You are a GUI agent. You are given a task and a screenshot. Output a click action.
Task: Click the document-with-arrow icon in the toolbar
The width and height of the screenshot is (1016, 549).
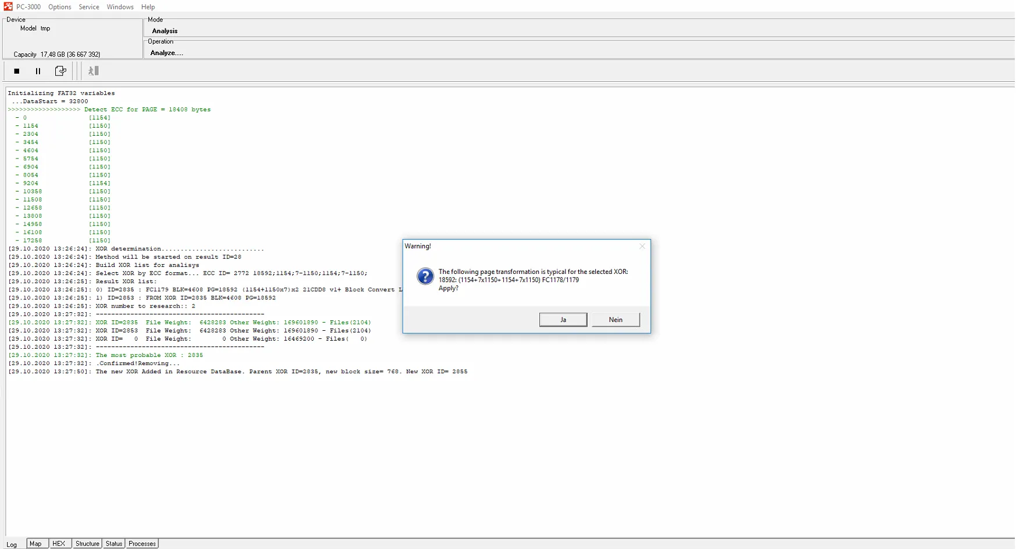pos(60,71)
